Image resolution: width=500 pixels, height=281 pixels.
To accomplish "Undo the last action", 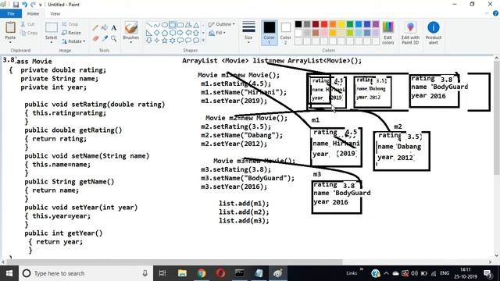I will pyautogui.click(x=24, y=5).
